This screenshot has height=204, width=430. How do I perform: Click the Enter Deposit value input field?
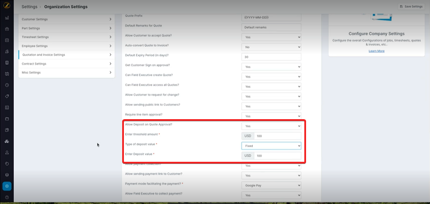[x=277, y=156]
